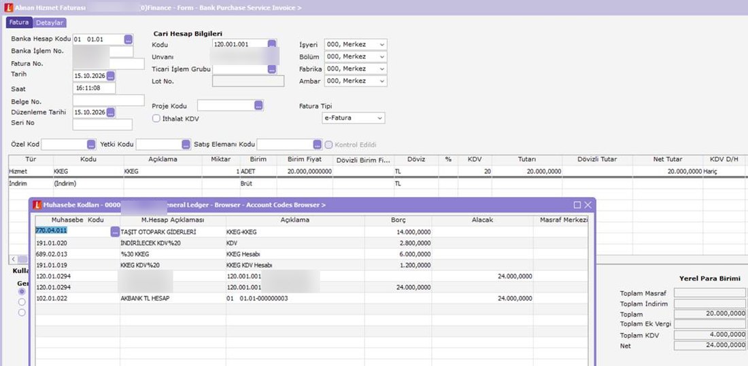The height and width of the screenshot is (366, 748).
Task: Maximize the Muhasebe Kodları window
Action: click(x=577, y=205)
